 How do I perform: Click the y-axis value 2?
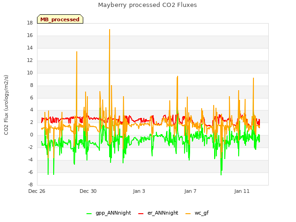[x=31, y=122]
